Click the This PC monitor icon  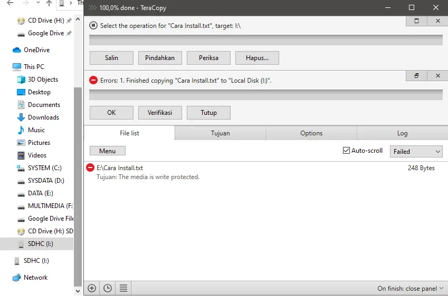click(17, 67)
